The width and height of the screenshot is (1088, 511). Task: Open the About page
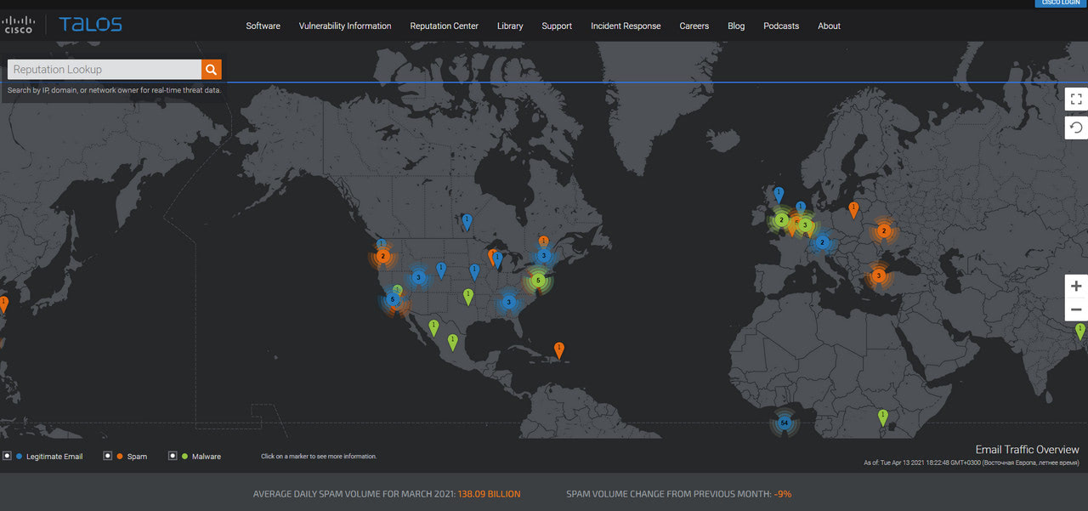829,26
